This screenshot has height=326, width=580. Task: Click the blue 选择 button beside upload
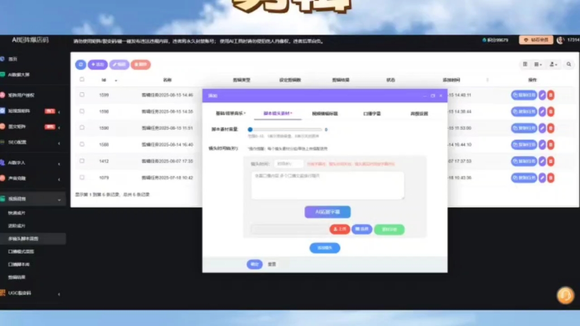tap(362, 229)
